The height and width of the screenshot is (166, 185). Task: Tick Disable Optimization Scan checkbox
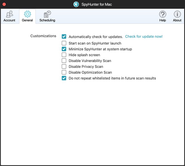click(x=64, y=72)
